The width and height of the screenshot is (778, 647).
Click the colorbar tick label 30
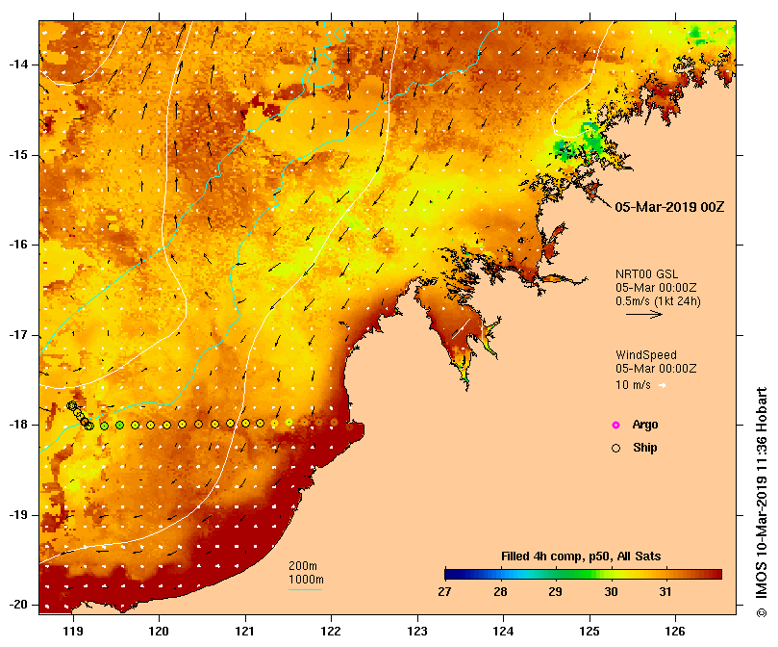(x=611, y=592)
